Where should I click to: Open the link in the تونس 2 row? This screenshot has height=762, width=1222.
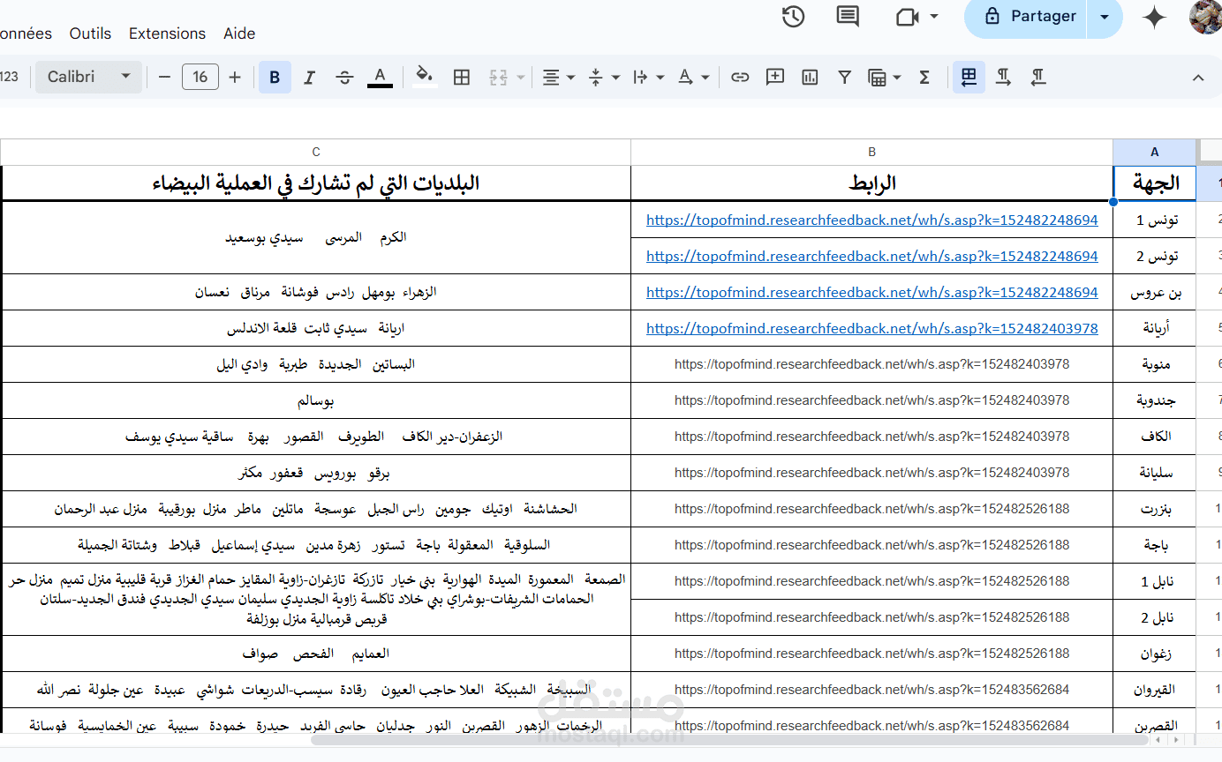872,256
